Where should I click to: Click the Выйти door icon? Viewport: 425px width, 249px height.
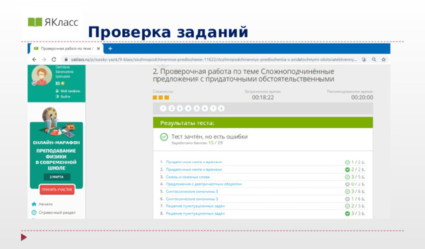(x=57, y=97)
